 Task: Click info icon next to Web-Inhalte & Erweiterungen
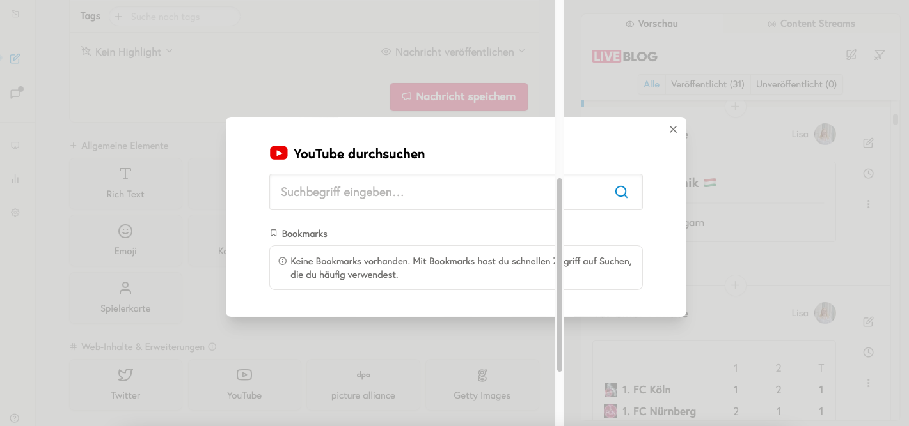[x=212, y=347]
